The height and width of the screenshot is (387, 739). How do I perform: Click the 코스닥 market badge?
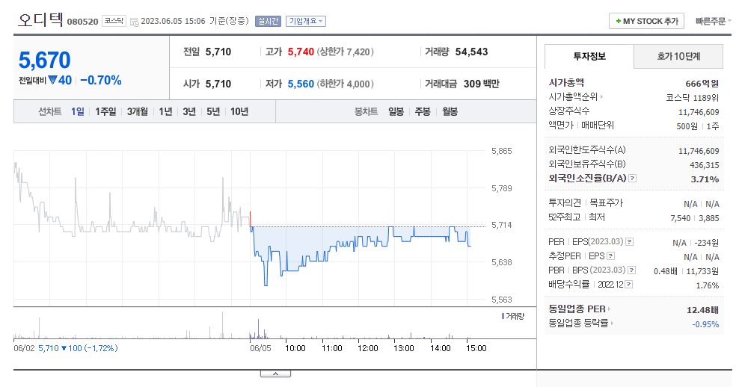pos(114,21)
